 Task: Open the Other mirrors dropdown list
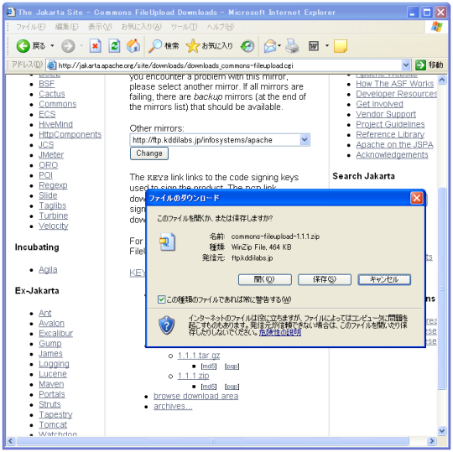click(x=305, y=140)
